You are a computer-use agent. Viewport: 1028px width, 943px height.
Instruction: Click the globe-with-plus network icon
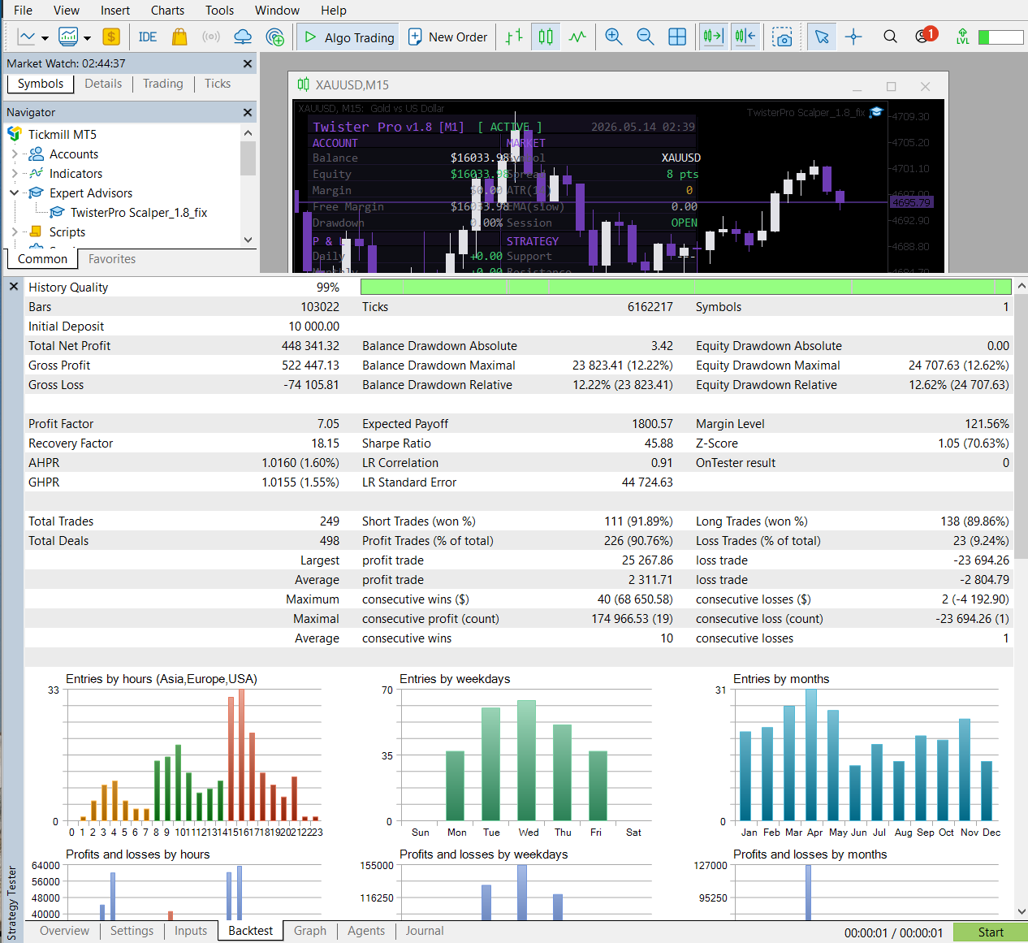point(275,37)
